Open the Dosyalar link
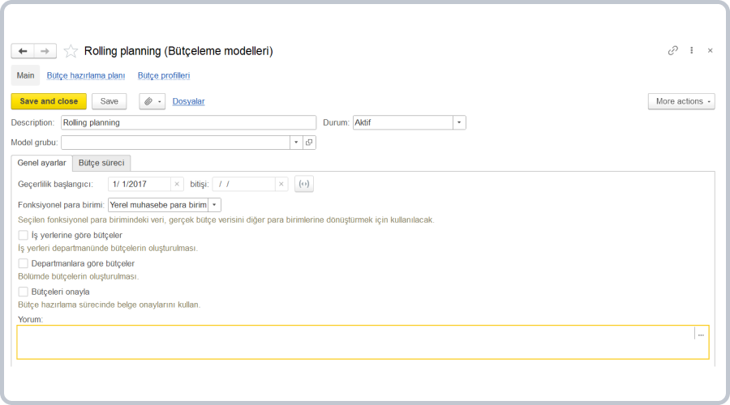 click(188, 101)
